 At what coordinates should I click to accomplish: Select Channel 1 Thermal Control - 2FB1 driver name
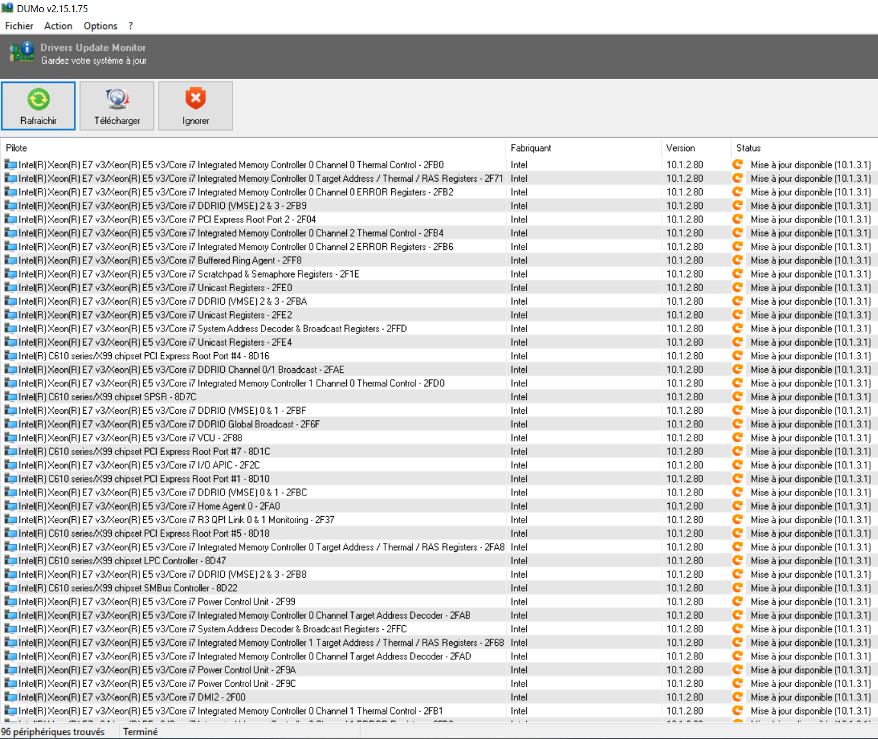point(231,711)
